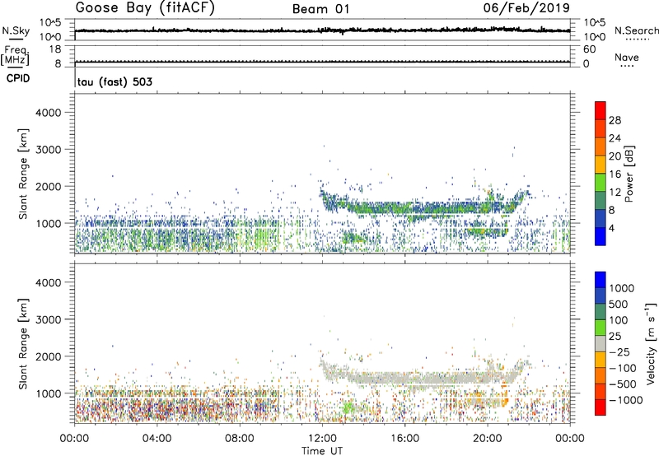
Task: Click the '1000' value on the Velocity colorbar
Action: click(x=622, y=288)
